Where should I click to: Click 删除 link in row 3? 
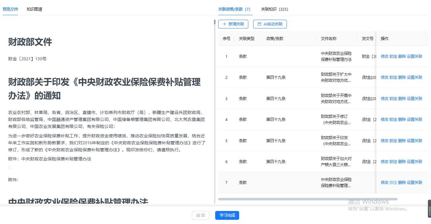point(402,99)
